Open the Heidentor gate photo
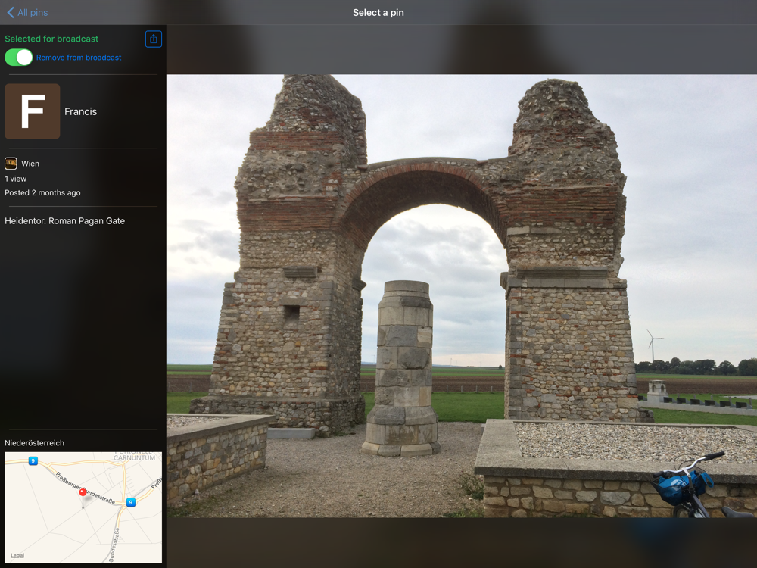 point(462,295)
